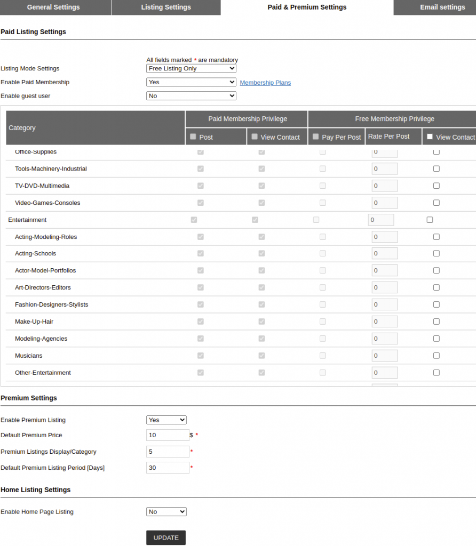Check free View Contact for Modeling-Agencies
The width and height of the screenshot is (476, 546).
[437, 339]
